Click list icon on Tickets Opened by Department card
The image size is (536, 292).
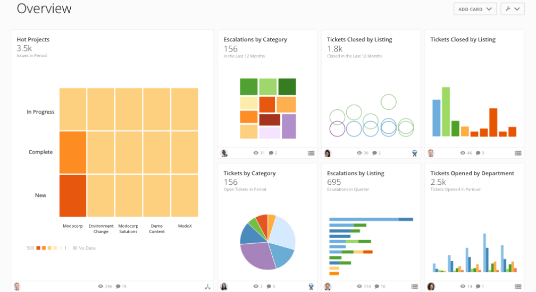point(518,287)
